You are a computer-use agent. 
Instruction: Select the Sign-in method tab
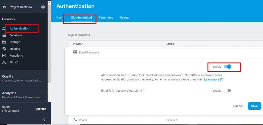(81, 18)
